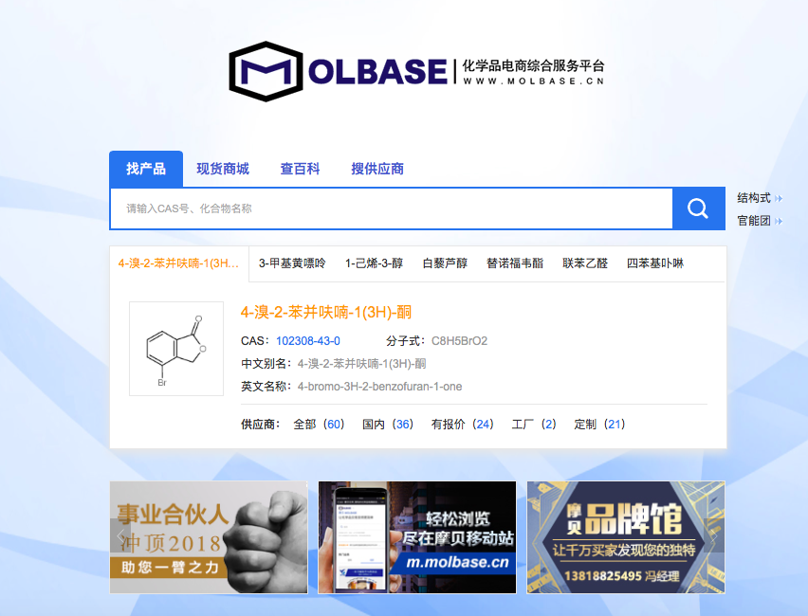
Task: Open 结构式 structure search arrow
Action: pyautogui.click(x=779, y=198)
